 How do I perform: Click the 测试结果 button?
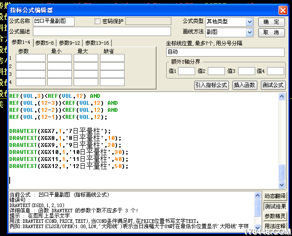coord(275,206)
